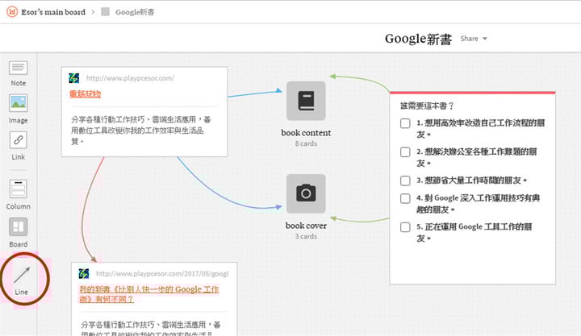Open the Share dropdown menu
This screenshot has height=336, width=581.
(474, 39)
